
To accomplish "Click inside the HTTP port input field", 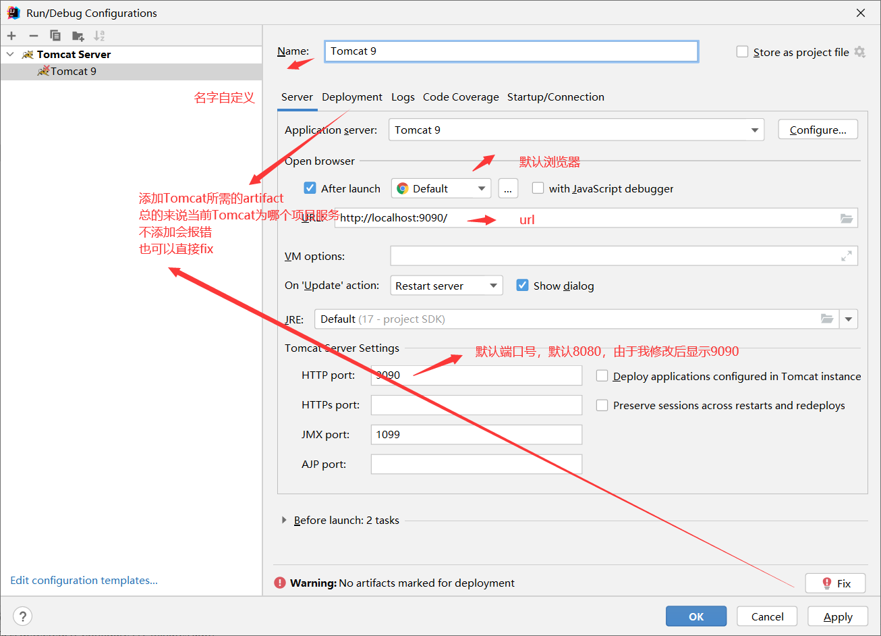I will [x=476, y=375].
